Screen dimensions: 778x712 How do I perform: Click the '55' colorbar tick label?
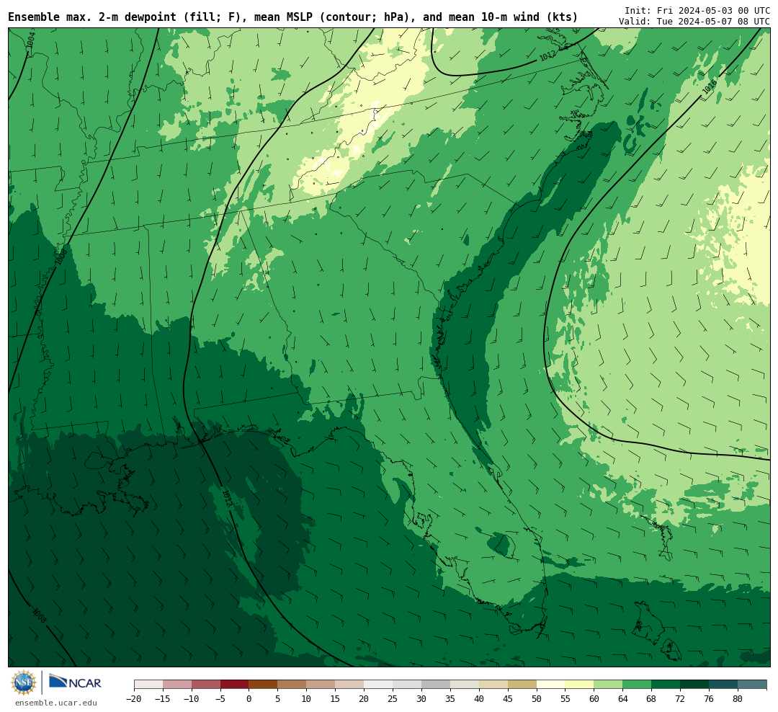coord(565,699)
